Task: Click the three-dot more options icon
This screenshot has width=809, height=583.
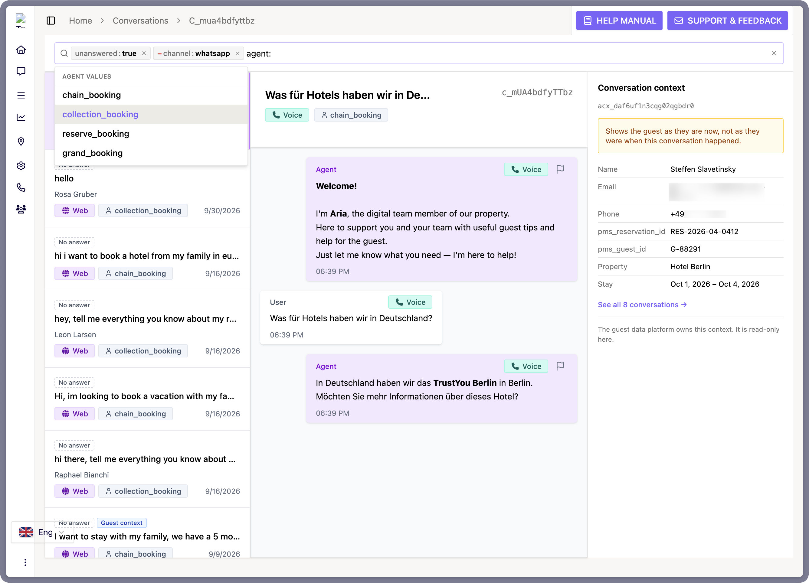Action: 25,562
